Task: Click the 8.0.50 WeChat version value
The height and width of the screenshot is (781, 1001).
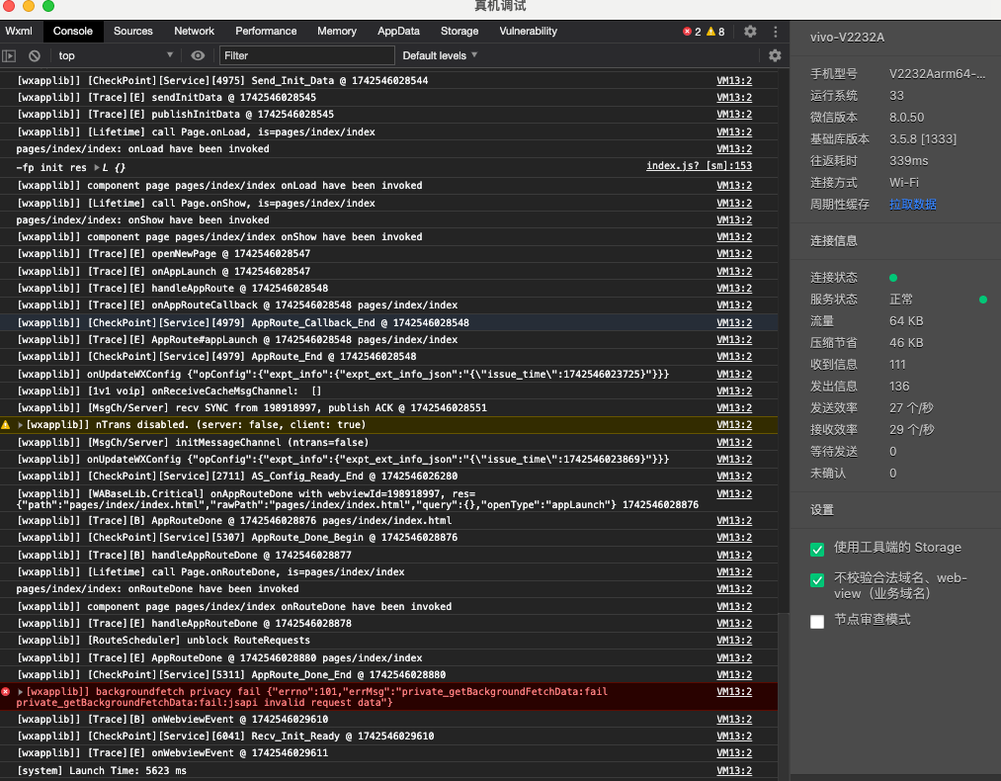Action: coord(906,118)
